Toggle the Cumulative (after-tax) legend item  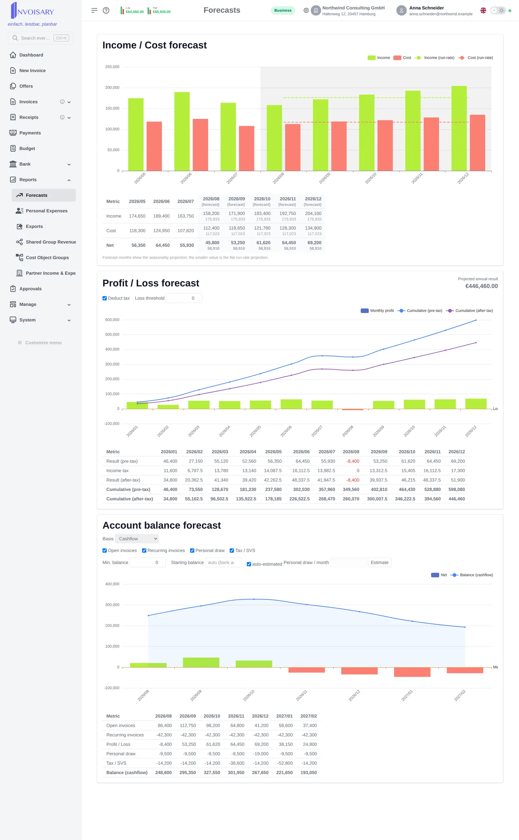pos(469,311)
